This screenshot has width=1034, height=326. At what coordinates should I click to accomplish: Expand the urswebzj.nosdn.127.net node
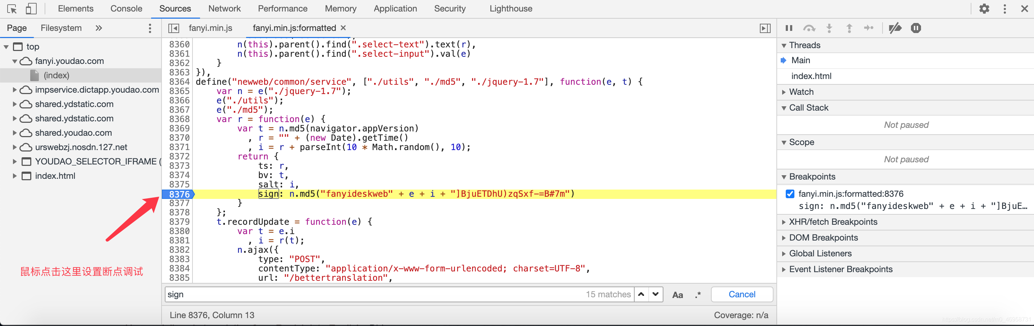[15, 147]
